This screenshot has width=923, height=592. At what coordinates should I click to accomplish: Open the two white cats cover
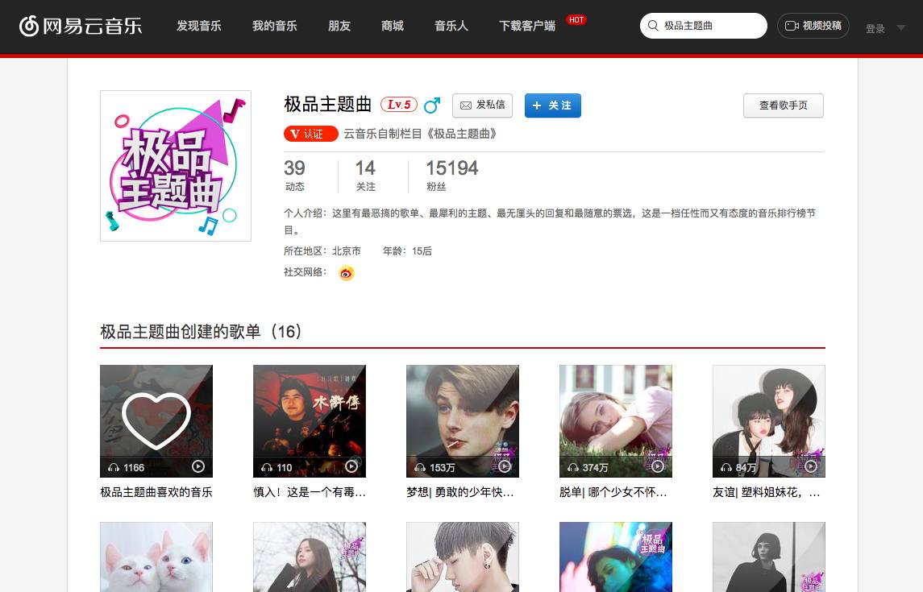tap(156, 557)
